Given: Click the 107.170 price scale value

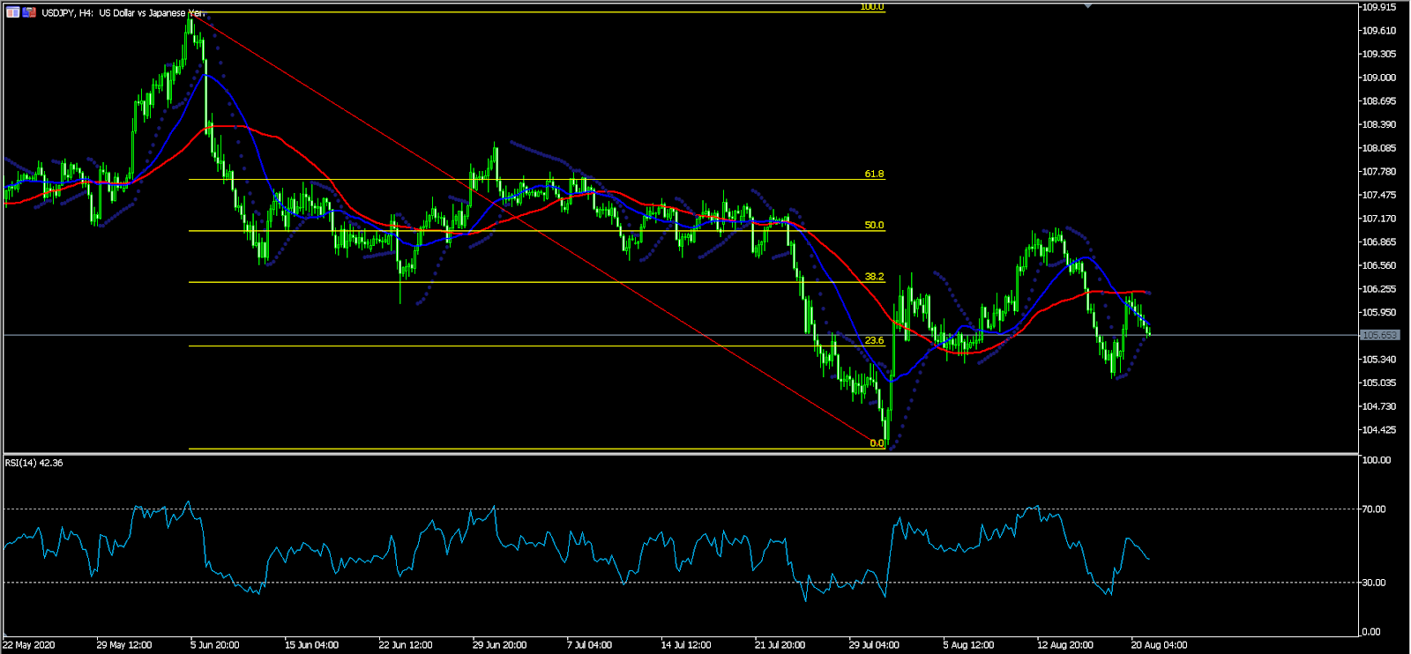Looking at the screenshot, I should 1379,219.
